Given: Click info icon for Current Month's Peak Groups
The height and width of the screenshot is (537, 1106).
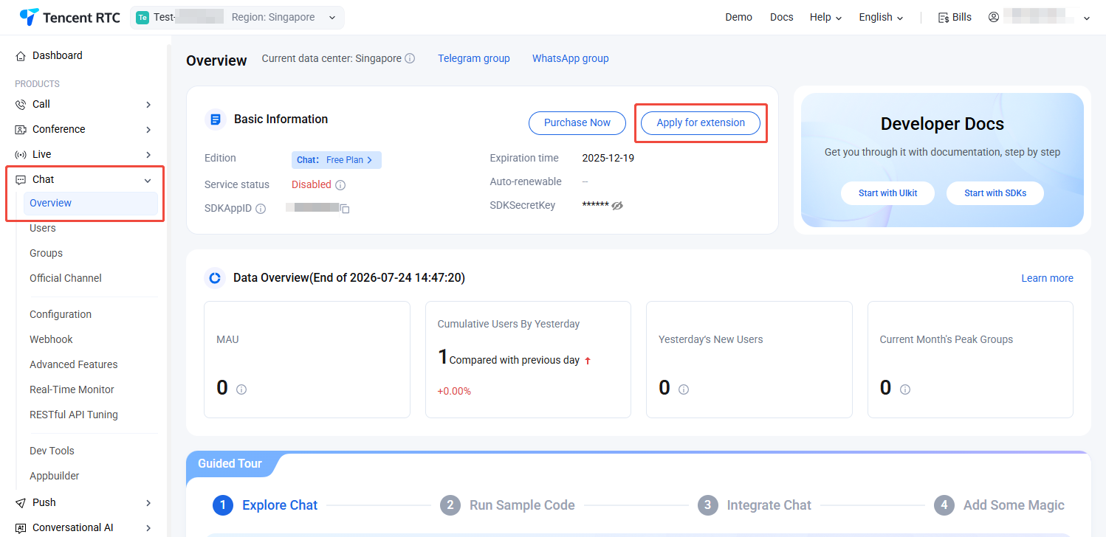Looking at the screenshot, I should pos(905,389).
